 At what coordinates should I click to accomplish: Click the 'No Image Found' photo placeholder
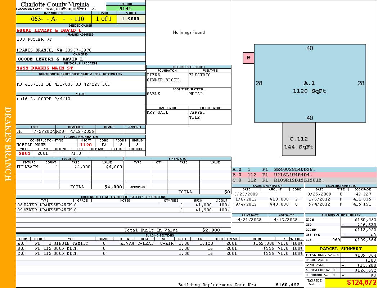tap(189, 32)
